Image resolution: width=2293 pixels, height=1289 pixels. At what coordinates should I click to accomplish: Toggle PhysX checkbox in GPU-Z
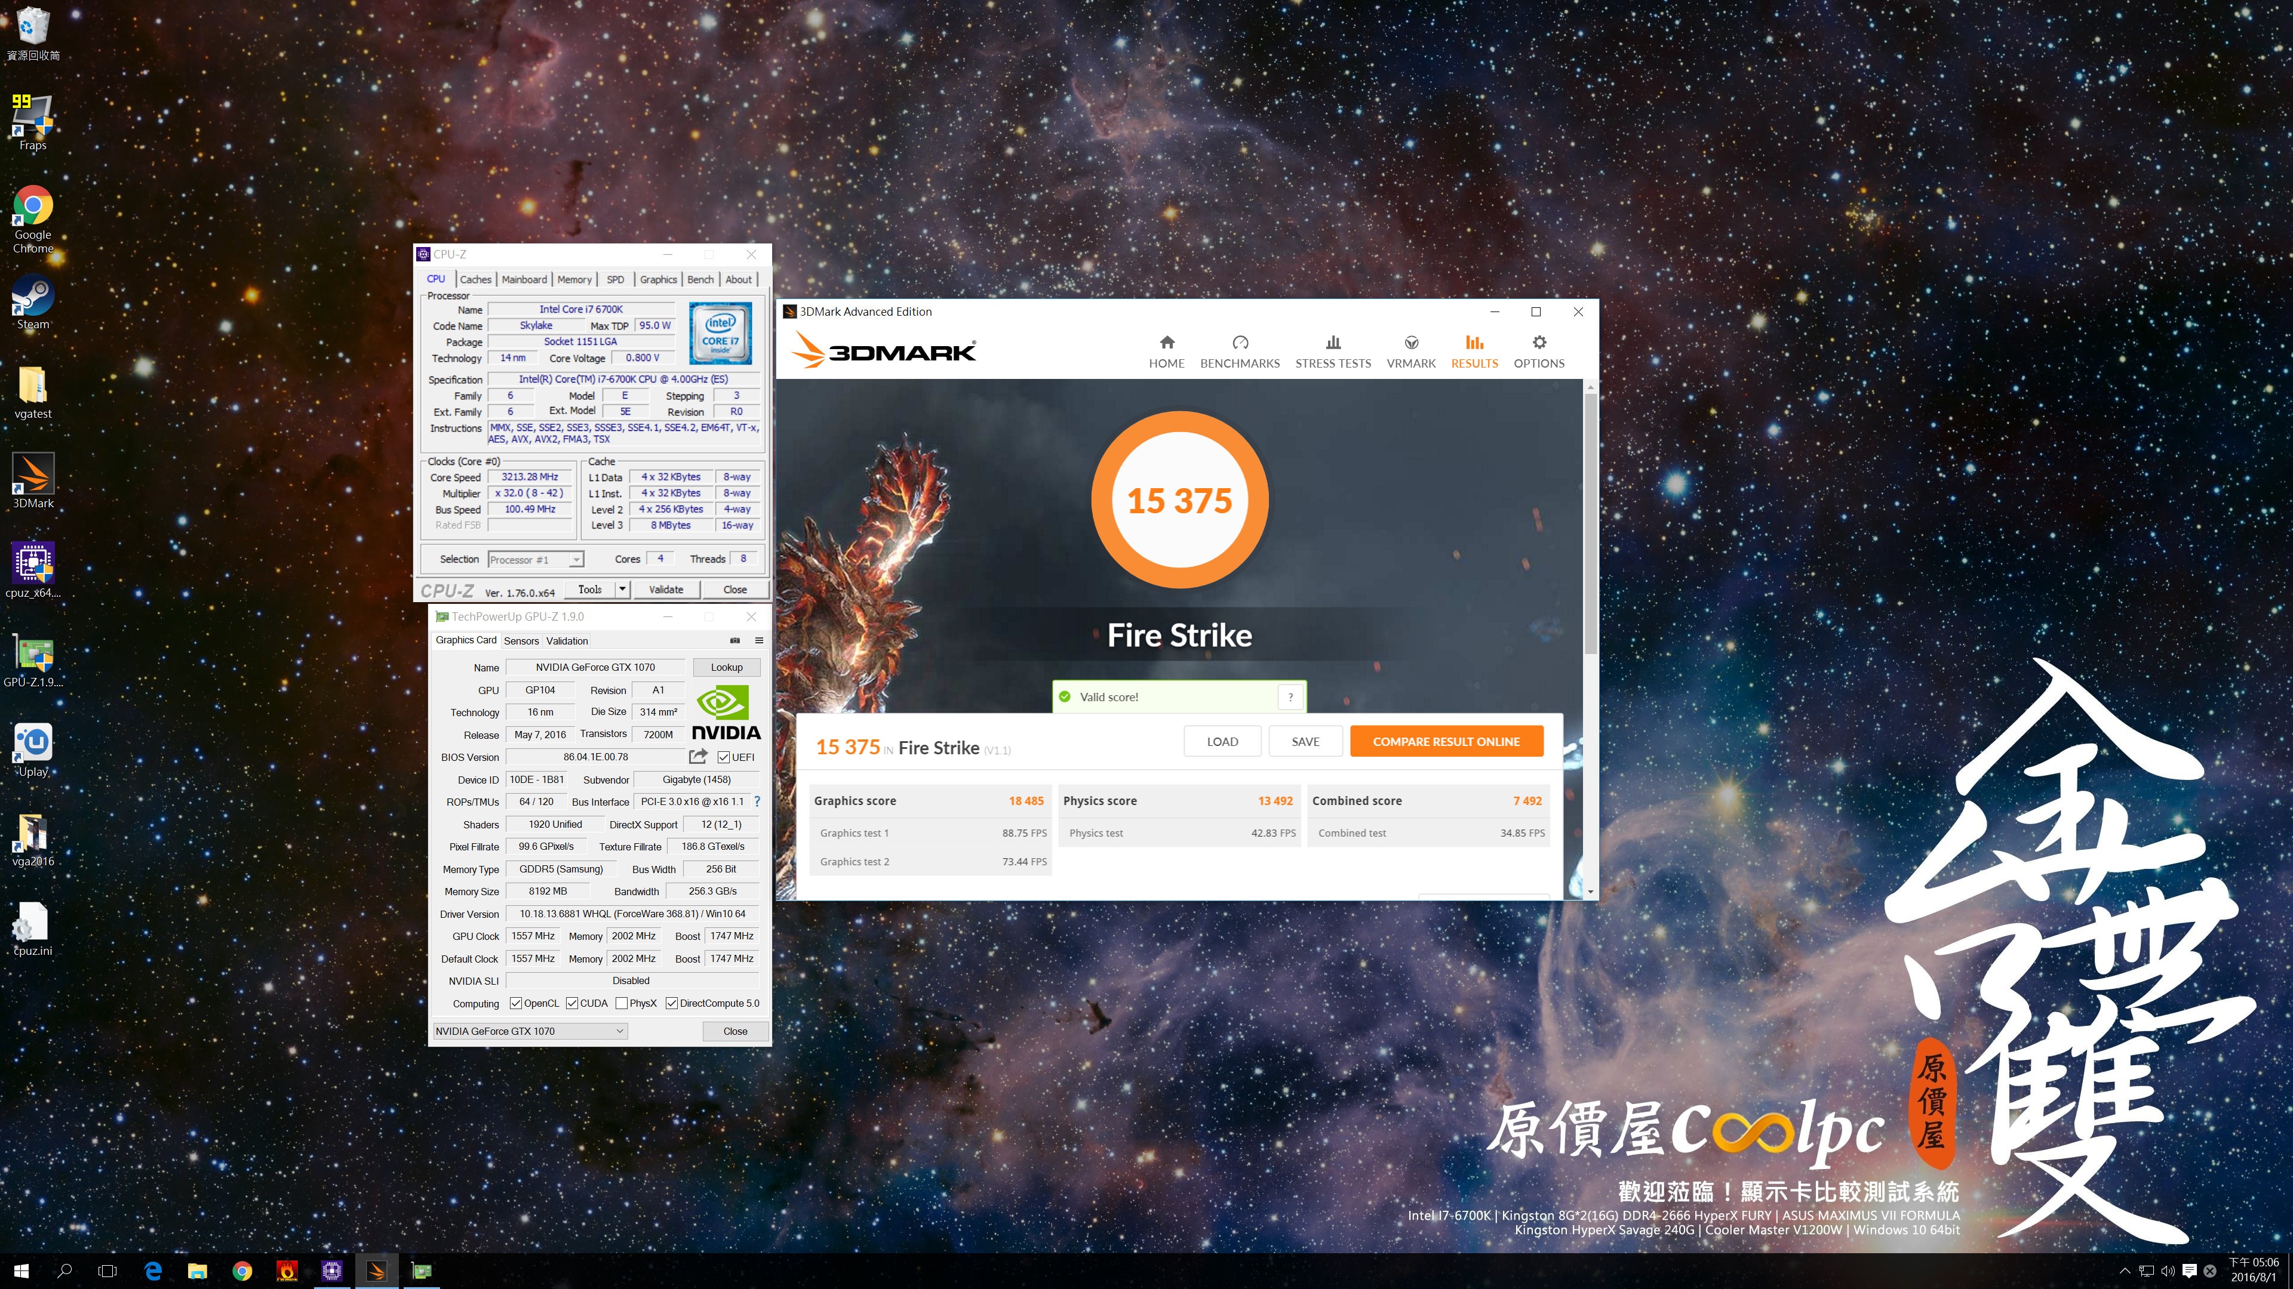pos(621,1003)
